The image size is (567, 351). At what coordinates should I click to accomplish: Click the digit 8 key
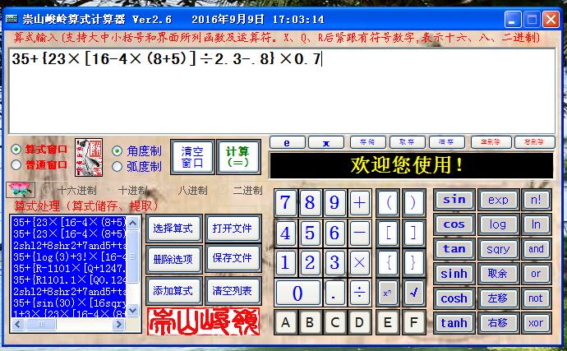[310, 202]
